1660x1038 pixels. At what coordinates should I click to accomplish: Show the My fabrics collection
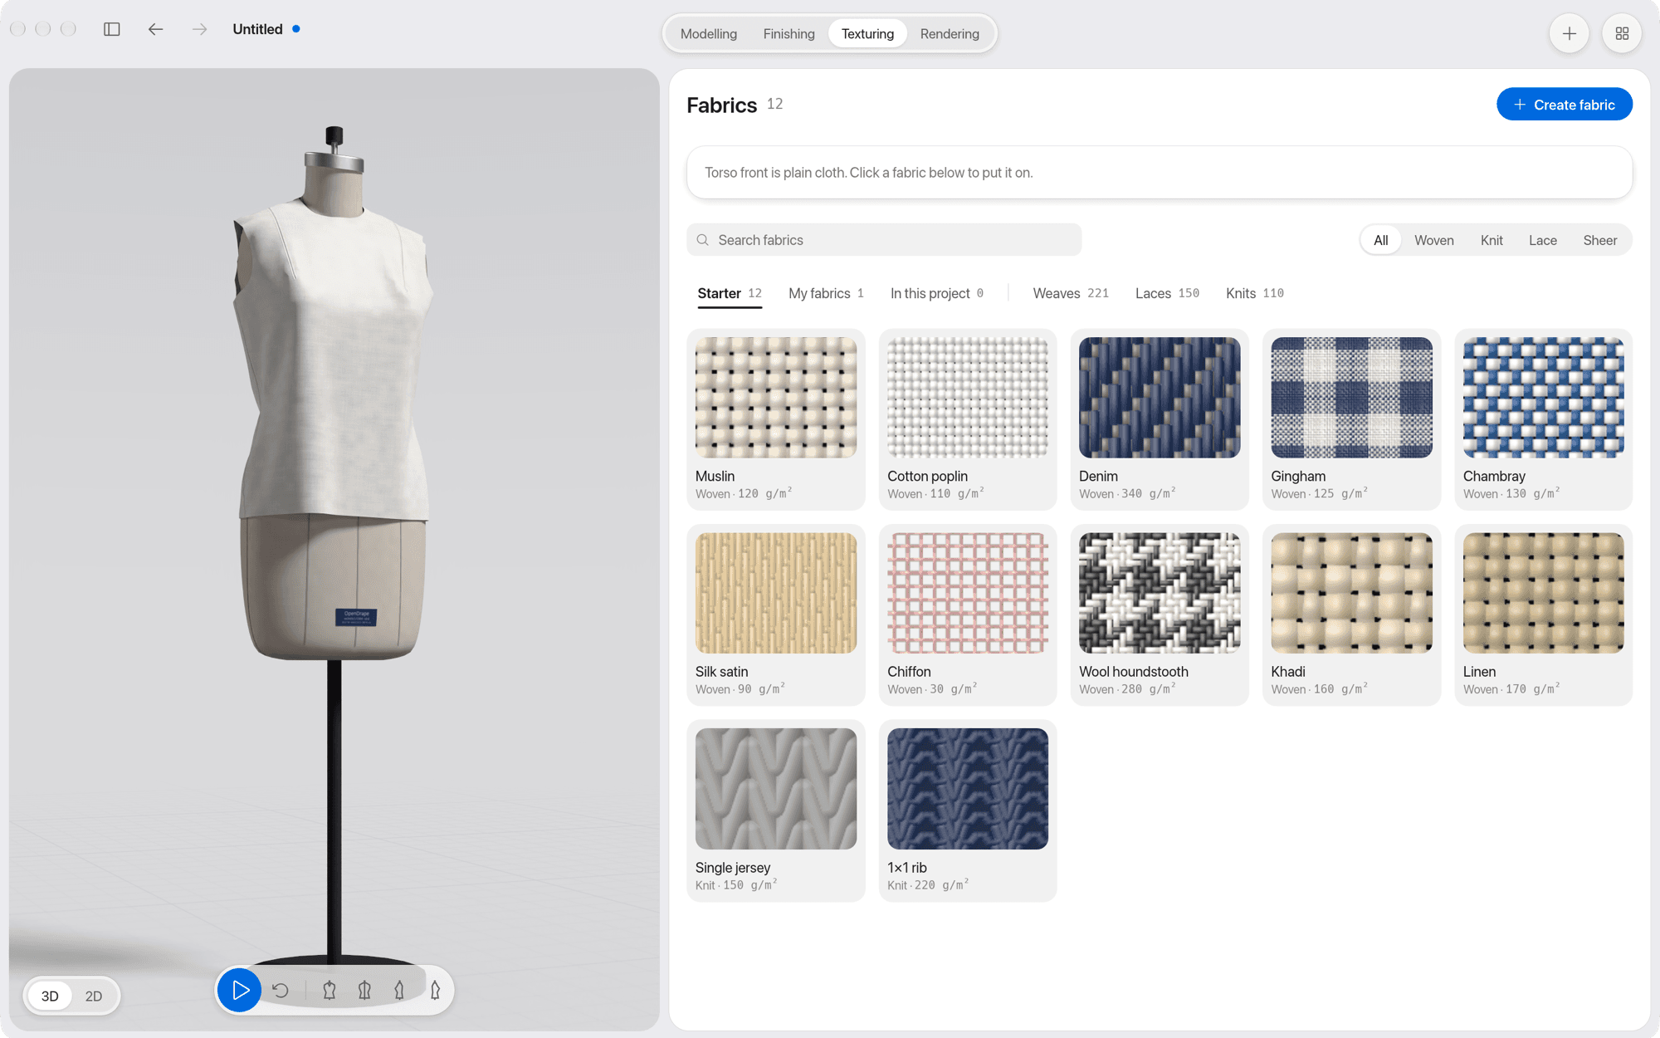click(x=826, y=293)
